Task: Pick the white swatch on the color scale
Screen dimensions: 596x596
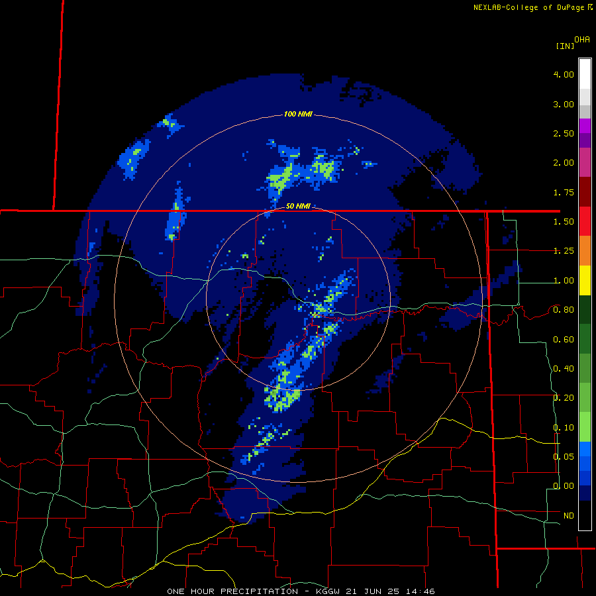Action: click(585, 74)
